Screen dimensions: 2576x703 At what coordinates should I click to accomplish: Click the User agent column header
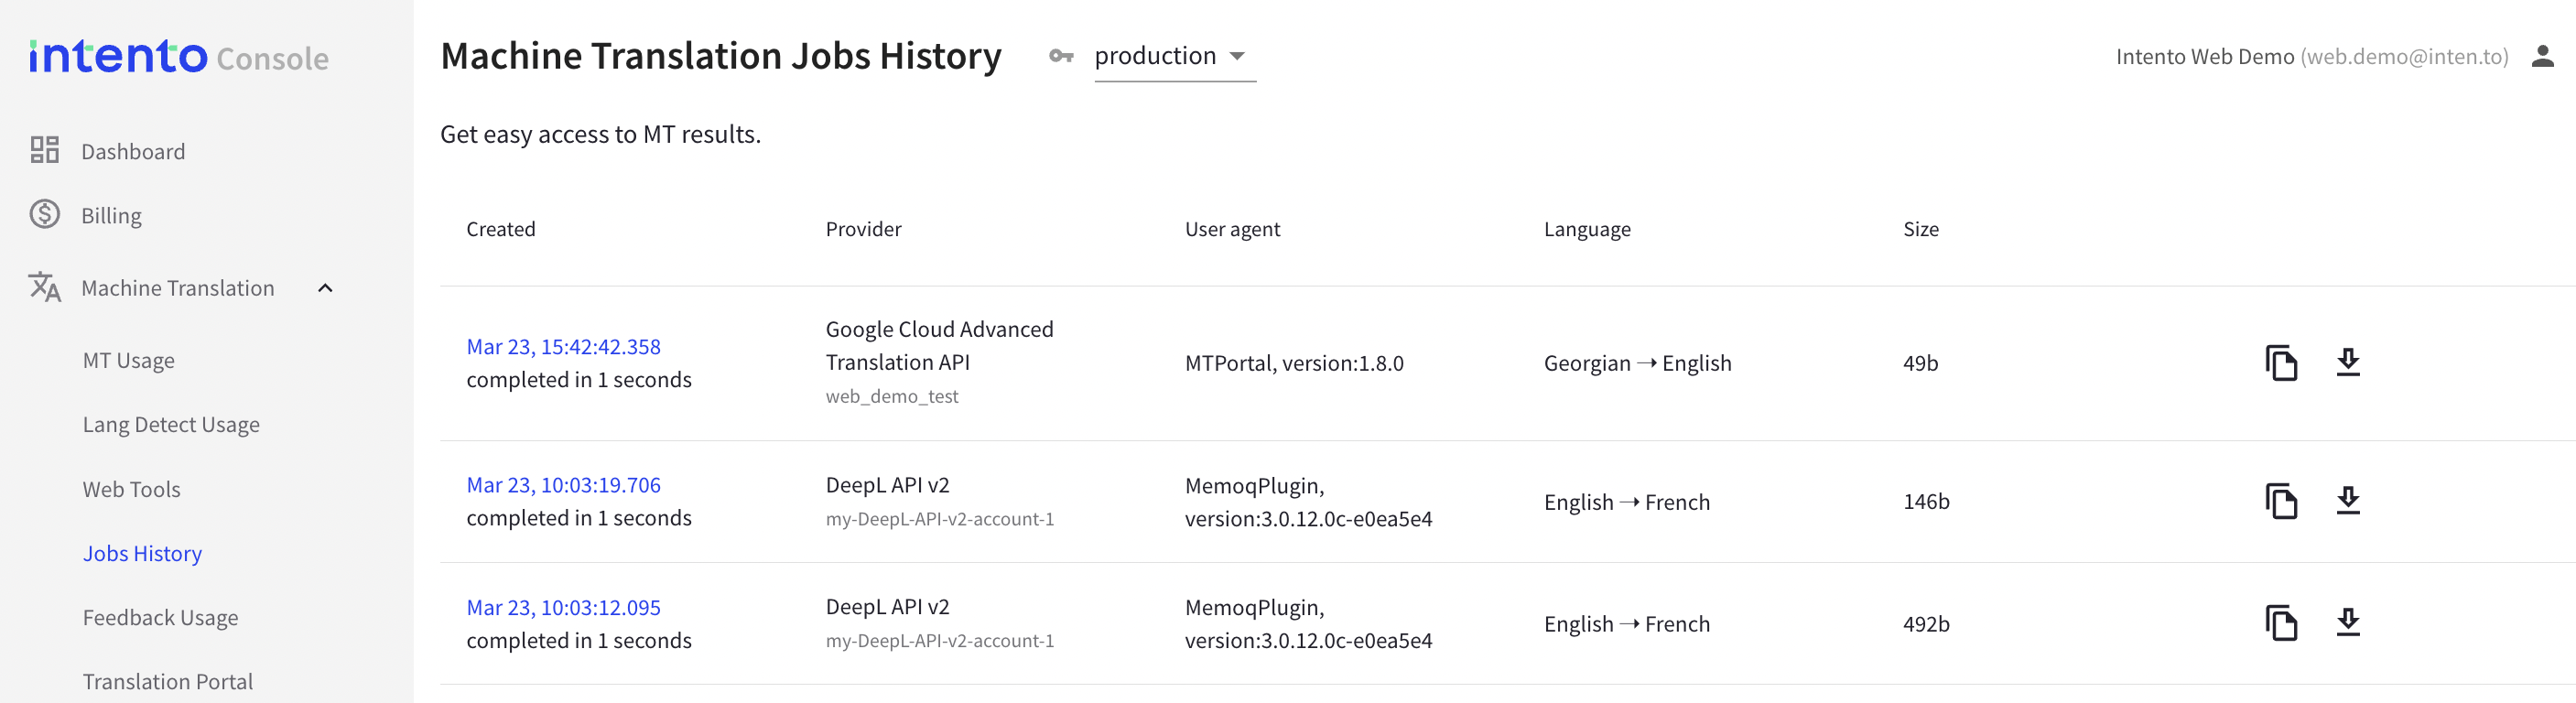point(1232,229)
